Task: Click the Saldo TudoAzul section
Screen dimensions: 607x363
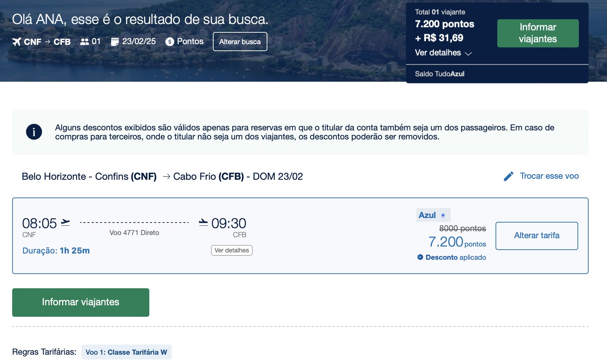Action: (x=497, y=74)
